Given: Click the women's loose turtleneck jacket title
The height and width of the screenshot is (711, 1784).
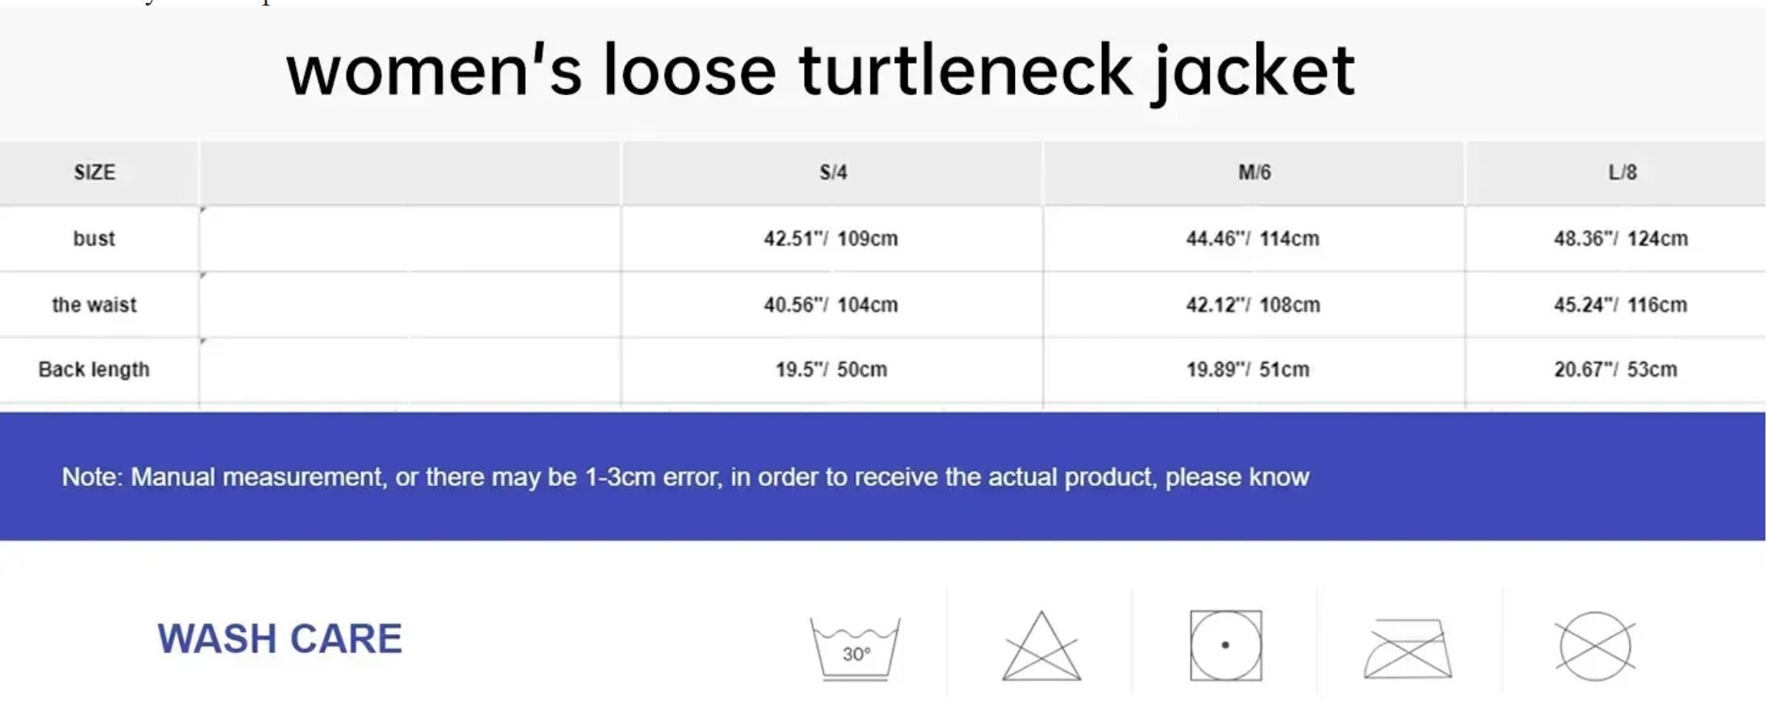Looking at the screenshot, I should [x=820, y=71].
